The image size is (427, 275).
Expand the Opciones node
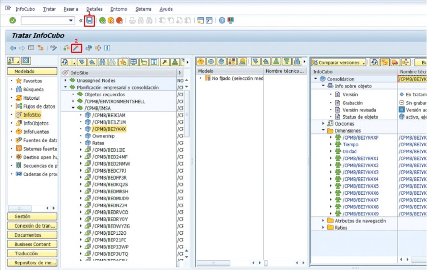[x=323, y=124]
